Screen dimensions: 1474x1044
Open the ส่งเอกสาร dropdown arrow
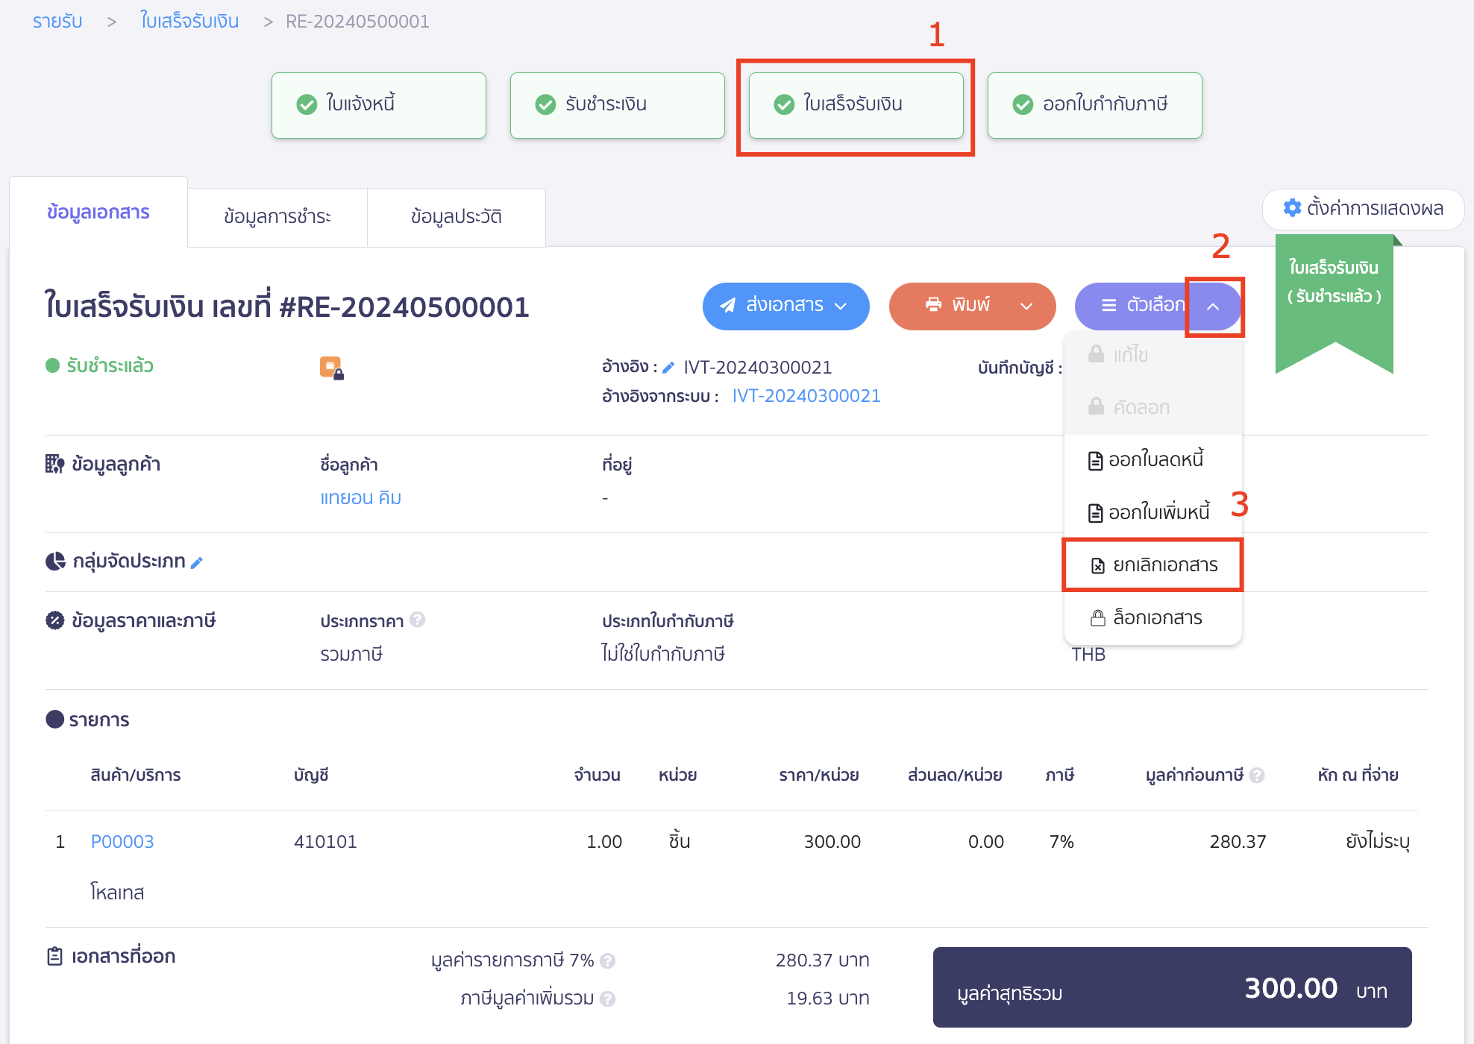[x=841, y=306]
